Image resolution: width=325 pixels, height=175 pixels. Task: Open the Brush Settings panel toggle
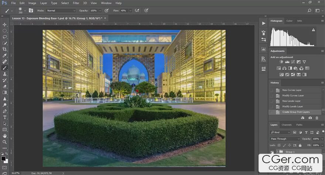pyautogui.click(x=31, y=11)
